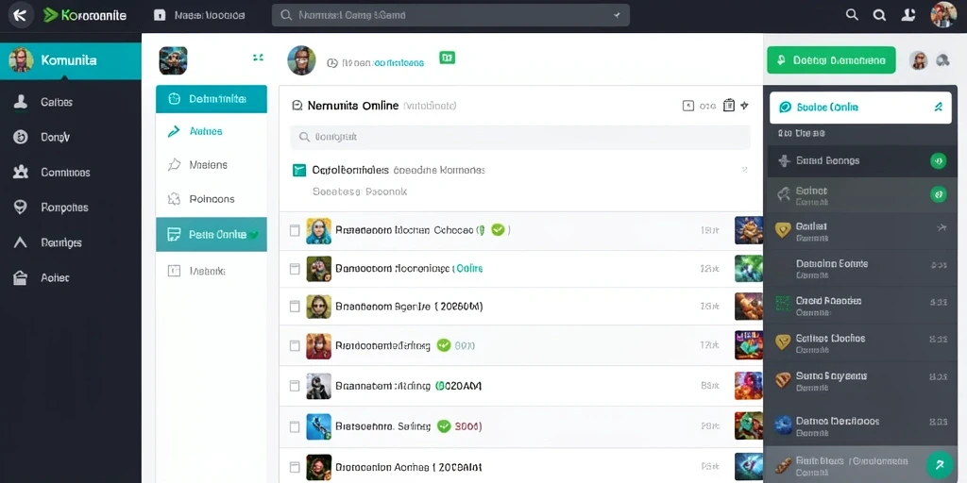Click the search field below Nemunita Online
The image size is (967, 483).
click(520, 137)
